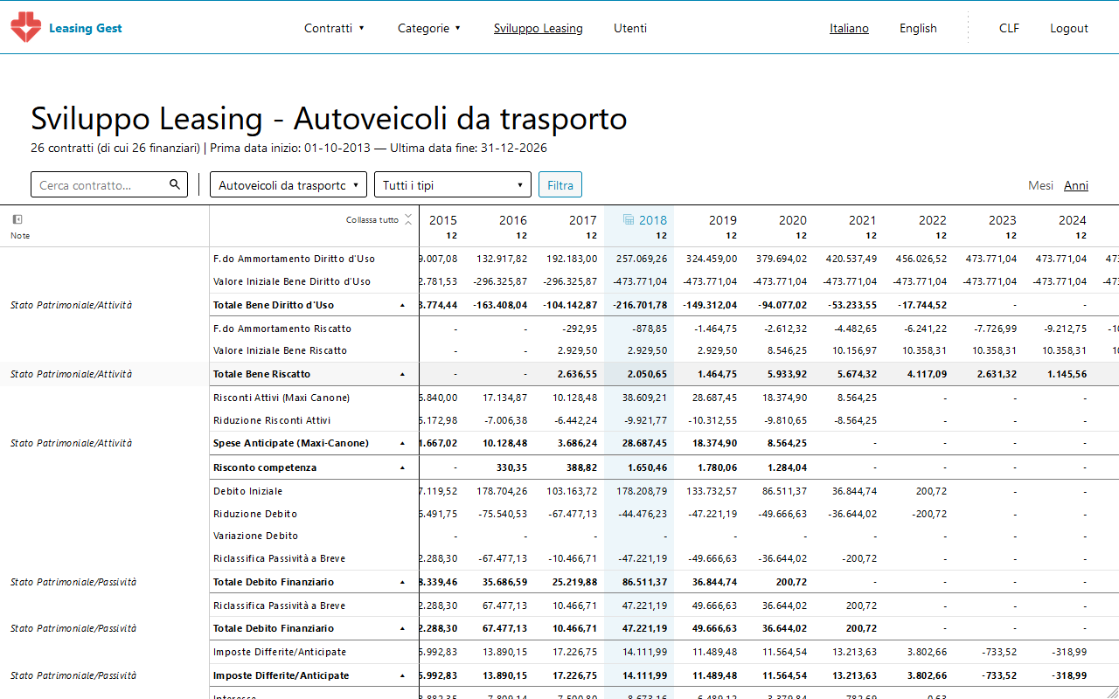Click the Variazione Debito row label
The height and width of the screenshot is (699, 1119).
(x=256, y=536)
